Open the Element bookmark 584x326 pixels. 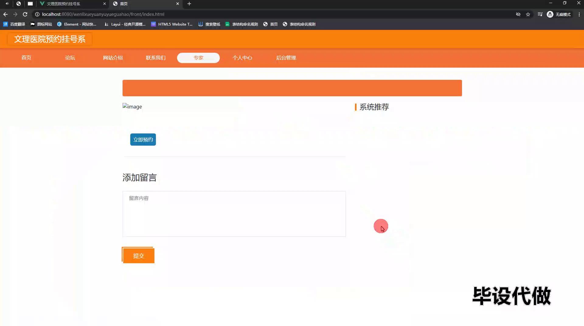[x=77, y=24]
